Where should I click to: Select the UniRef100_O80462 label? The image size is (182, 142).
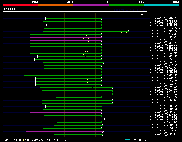tap(163, 84)
